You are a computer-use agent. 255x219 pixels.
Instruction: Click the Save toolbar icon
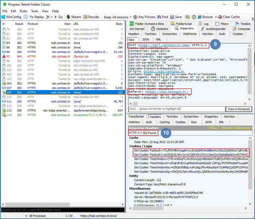click(x=172, y=17)
